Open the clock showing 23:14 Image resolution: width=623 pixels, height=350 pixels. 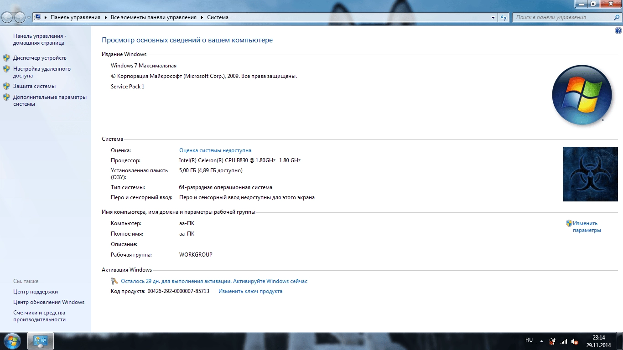pos(598,341)
